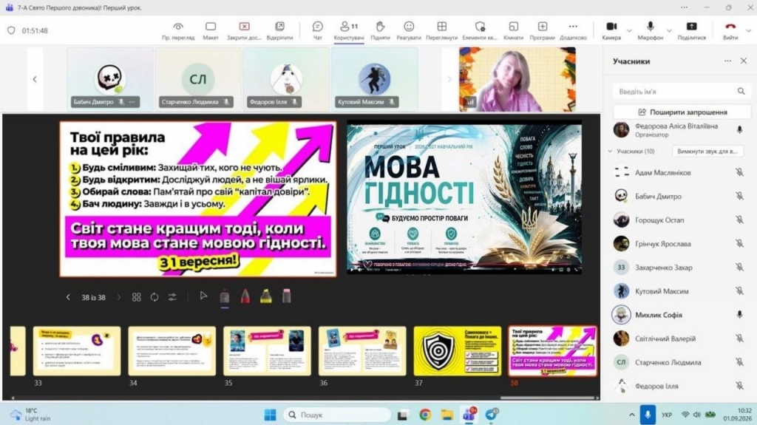Toggle mute for Горощук Остап

(739, 220)
